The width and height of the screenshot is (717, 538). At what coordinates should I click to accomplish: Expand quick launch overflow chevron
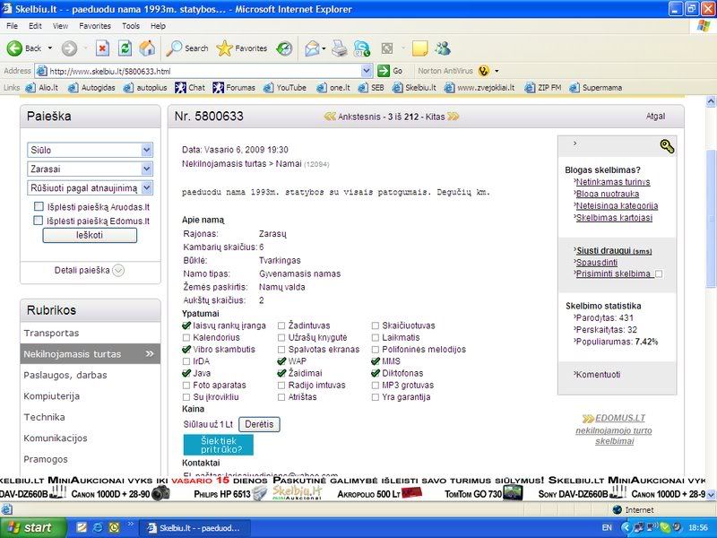coord(130,525)
